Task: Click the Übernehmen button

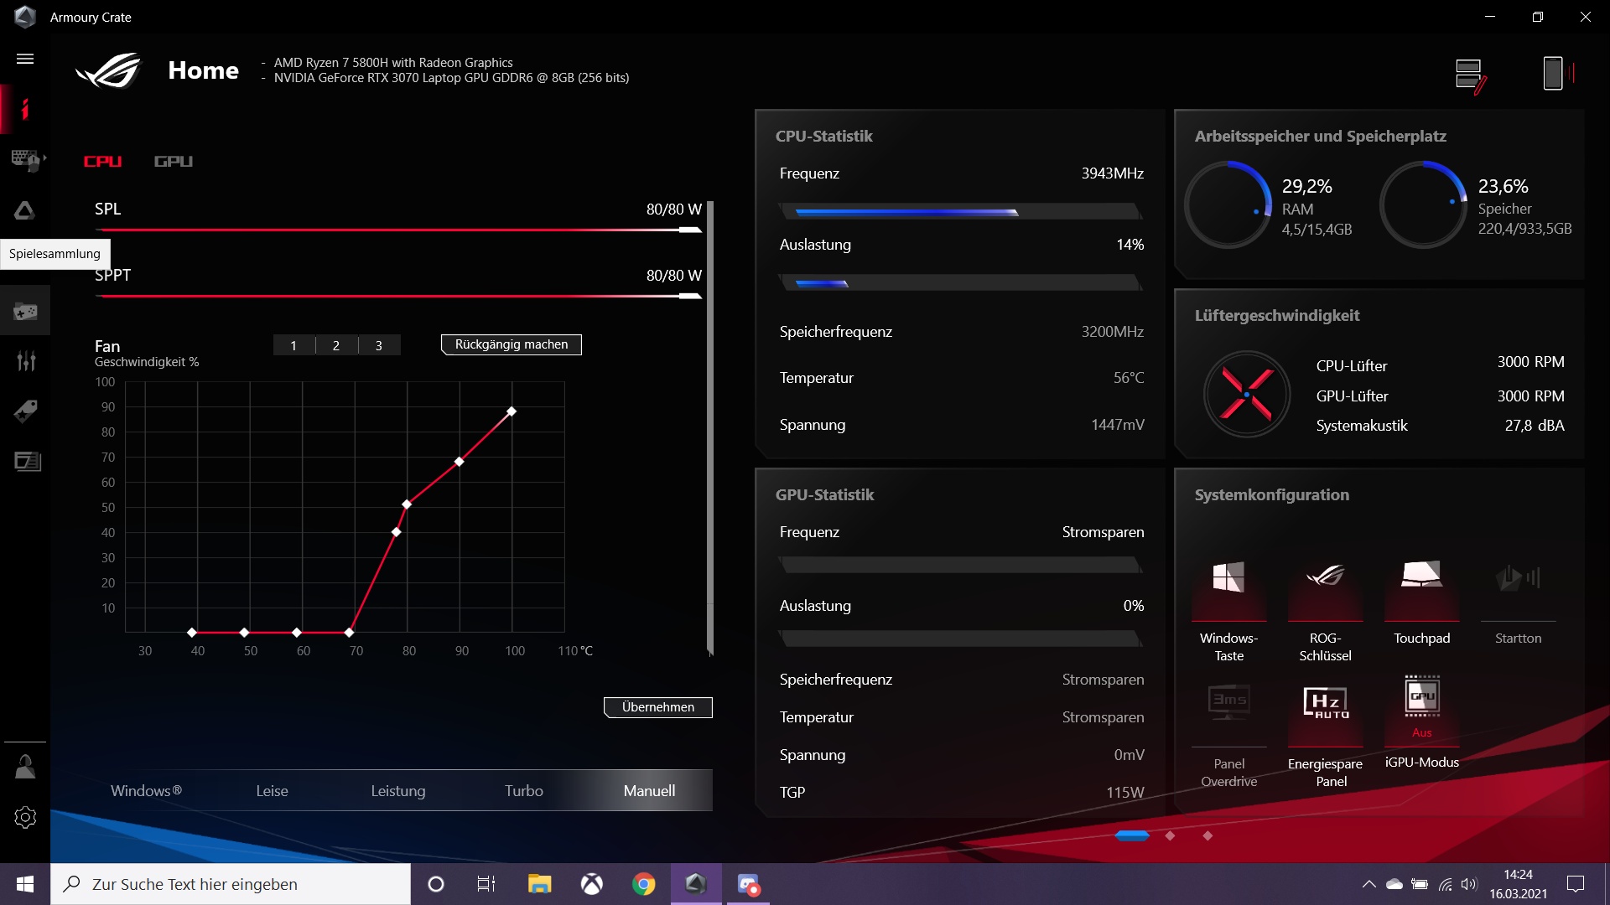Action: pos(658,707)
